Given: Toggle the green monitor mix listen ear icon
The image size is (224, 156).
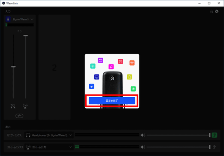Looking at the screenshot, I should pos(214,135).
